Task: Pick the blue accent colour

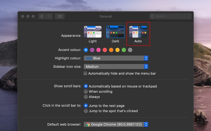Action: tap(86, 50)
